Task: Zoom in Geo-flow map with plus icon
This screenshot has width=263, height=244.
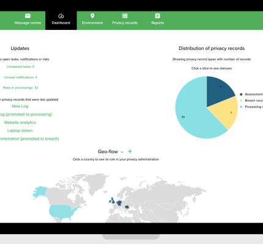Action: (130, 151)
